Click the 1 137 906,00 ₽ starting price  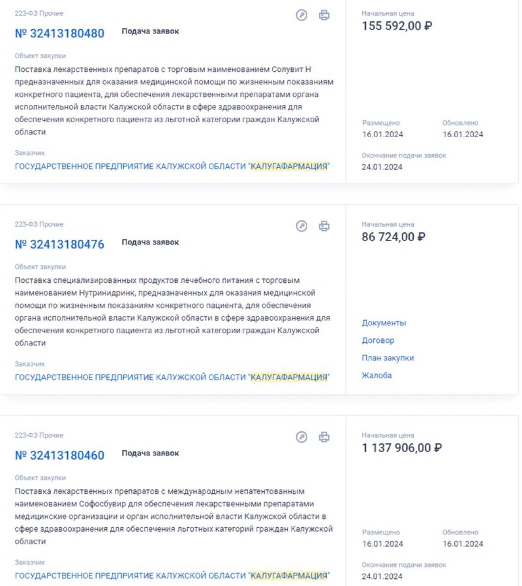point(402,448)
